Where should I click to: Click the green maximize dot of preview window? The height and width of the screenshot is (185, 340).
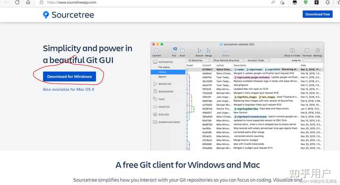(x=162, y=44)
